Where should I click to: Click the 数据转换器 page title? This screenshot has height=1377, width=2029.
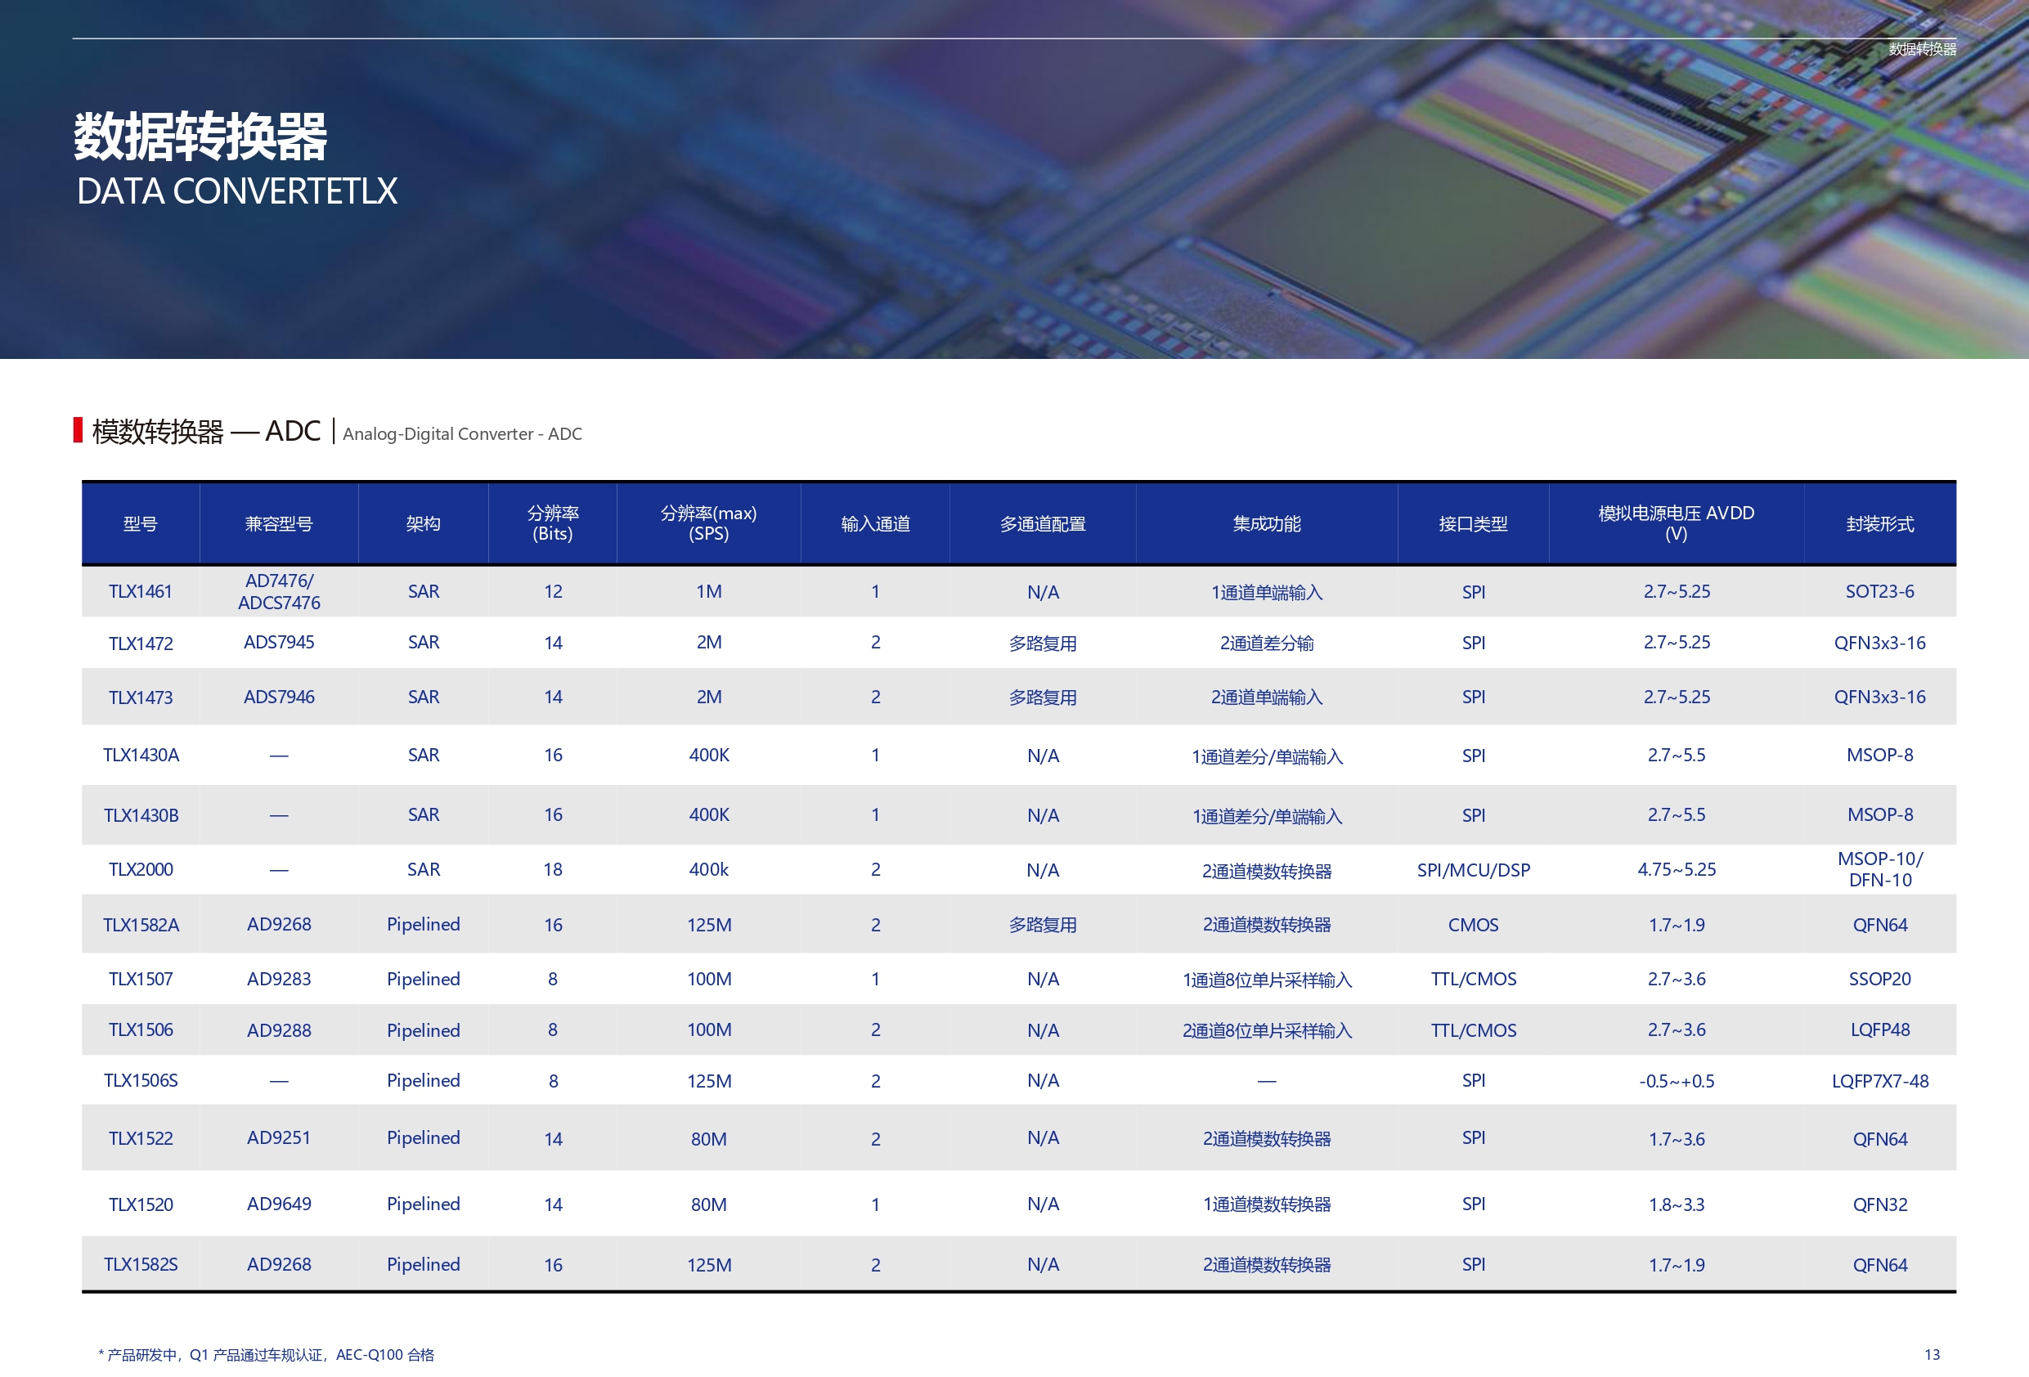click(x=200, y=137)
